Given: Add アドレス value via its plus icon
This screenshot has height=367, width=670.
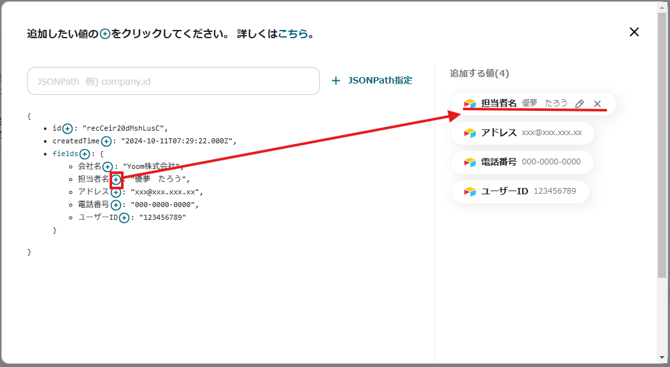Looking at the screenshot, I should [115, 192].
